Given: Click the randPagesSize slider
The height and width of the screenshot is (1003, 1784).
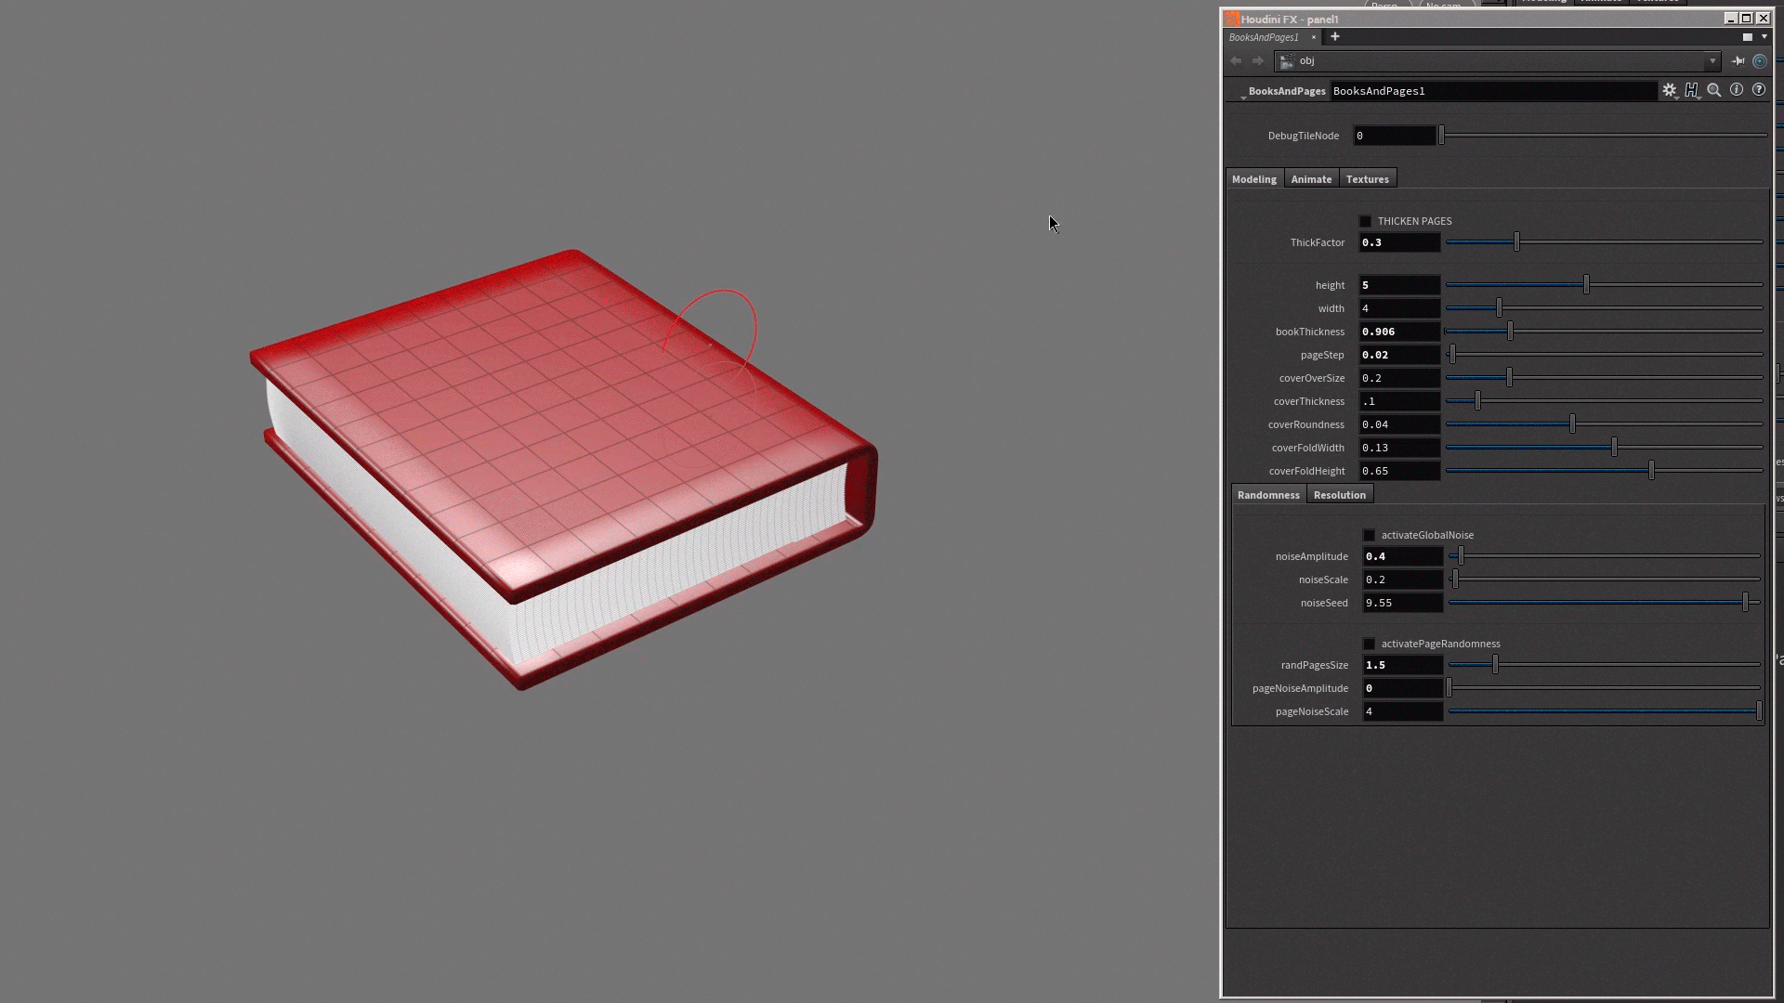Looking at the screenshot, I should tap(1605, 665).
